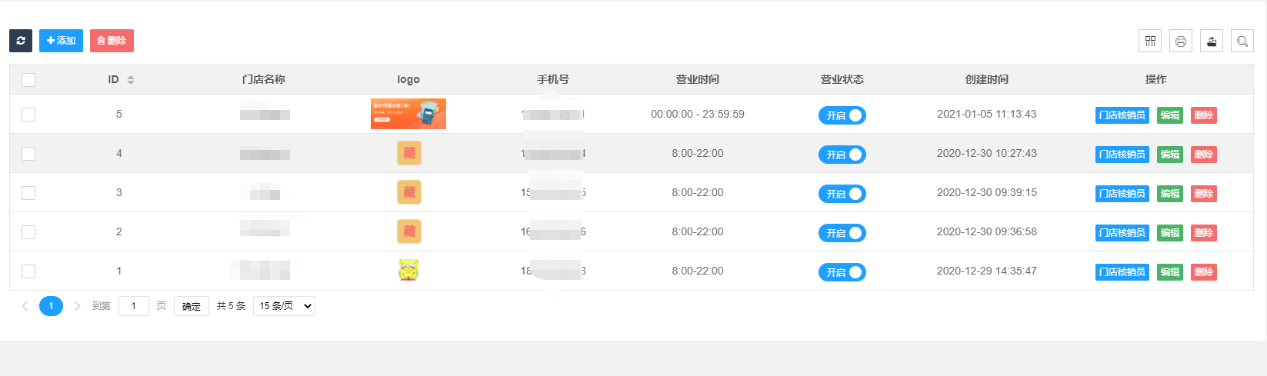The height and width of the screenshot is (376, 1267).
Task: Click the refresh icon button
Action: coord(21,41)
